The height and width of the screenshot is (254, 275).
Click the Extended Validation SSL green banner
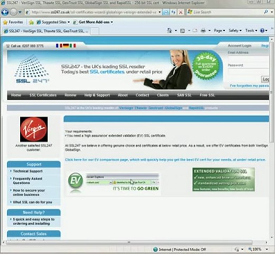(224, 179)
